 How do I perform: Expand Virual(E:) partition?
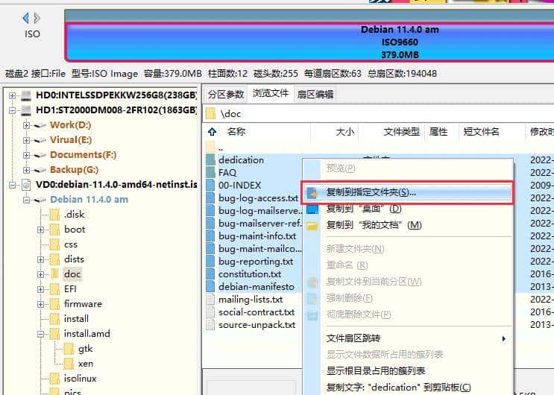point(26,140)
